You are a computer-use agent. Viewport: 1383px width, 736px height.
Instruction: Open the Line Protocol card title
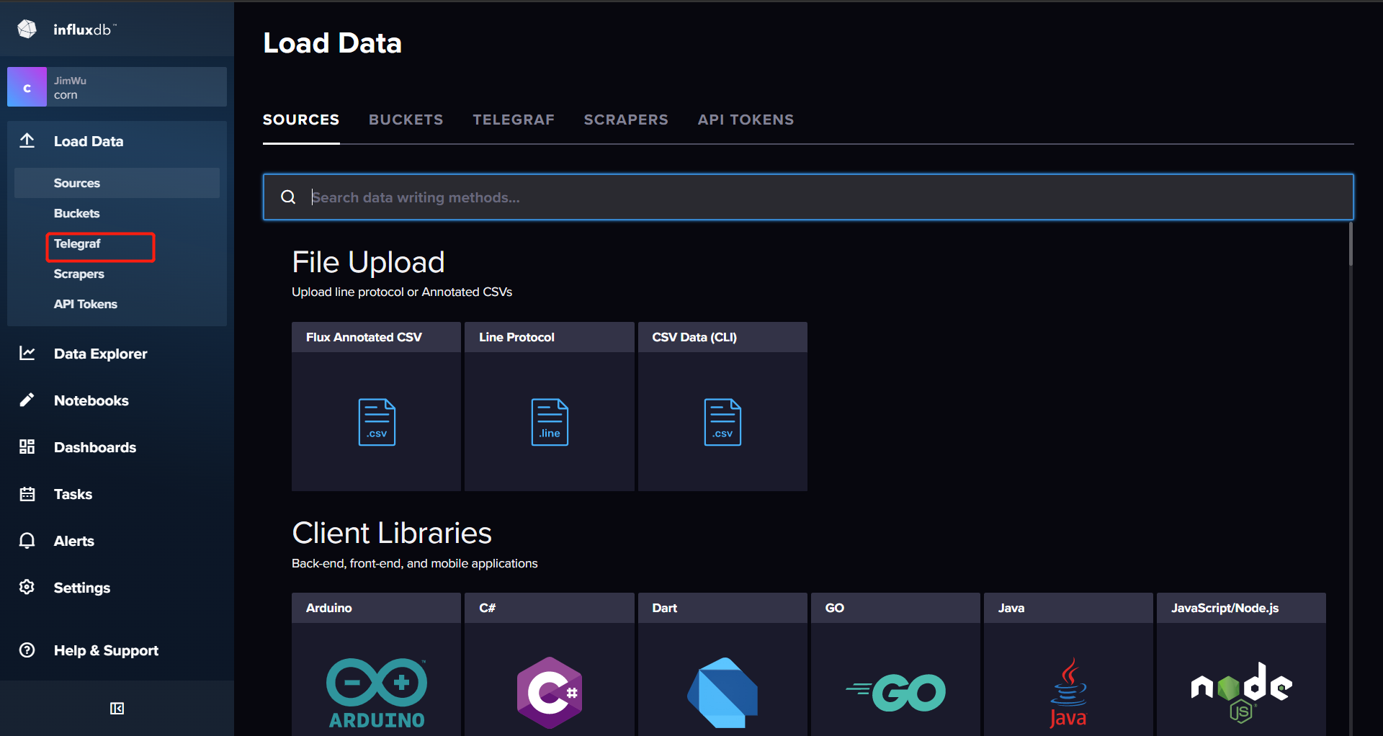coord(516,337)
